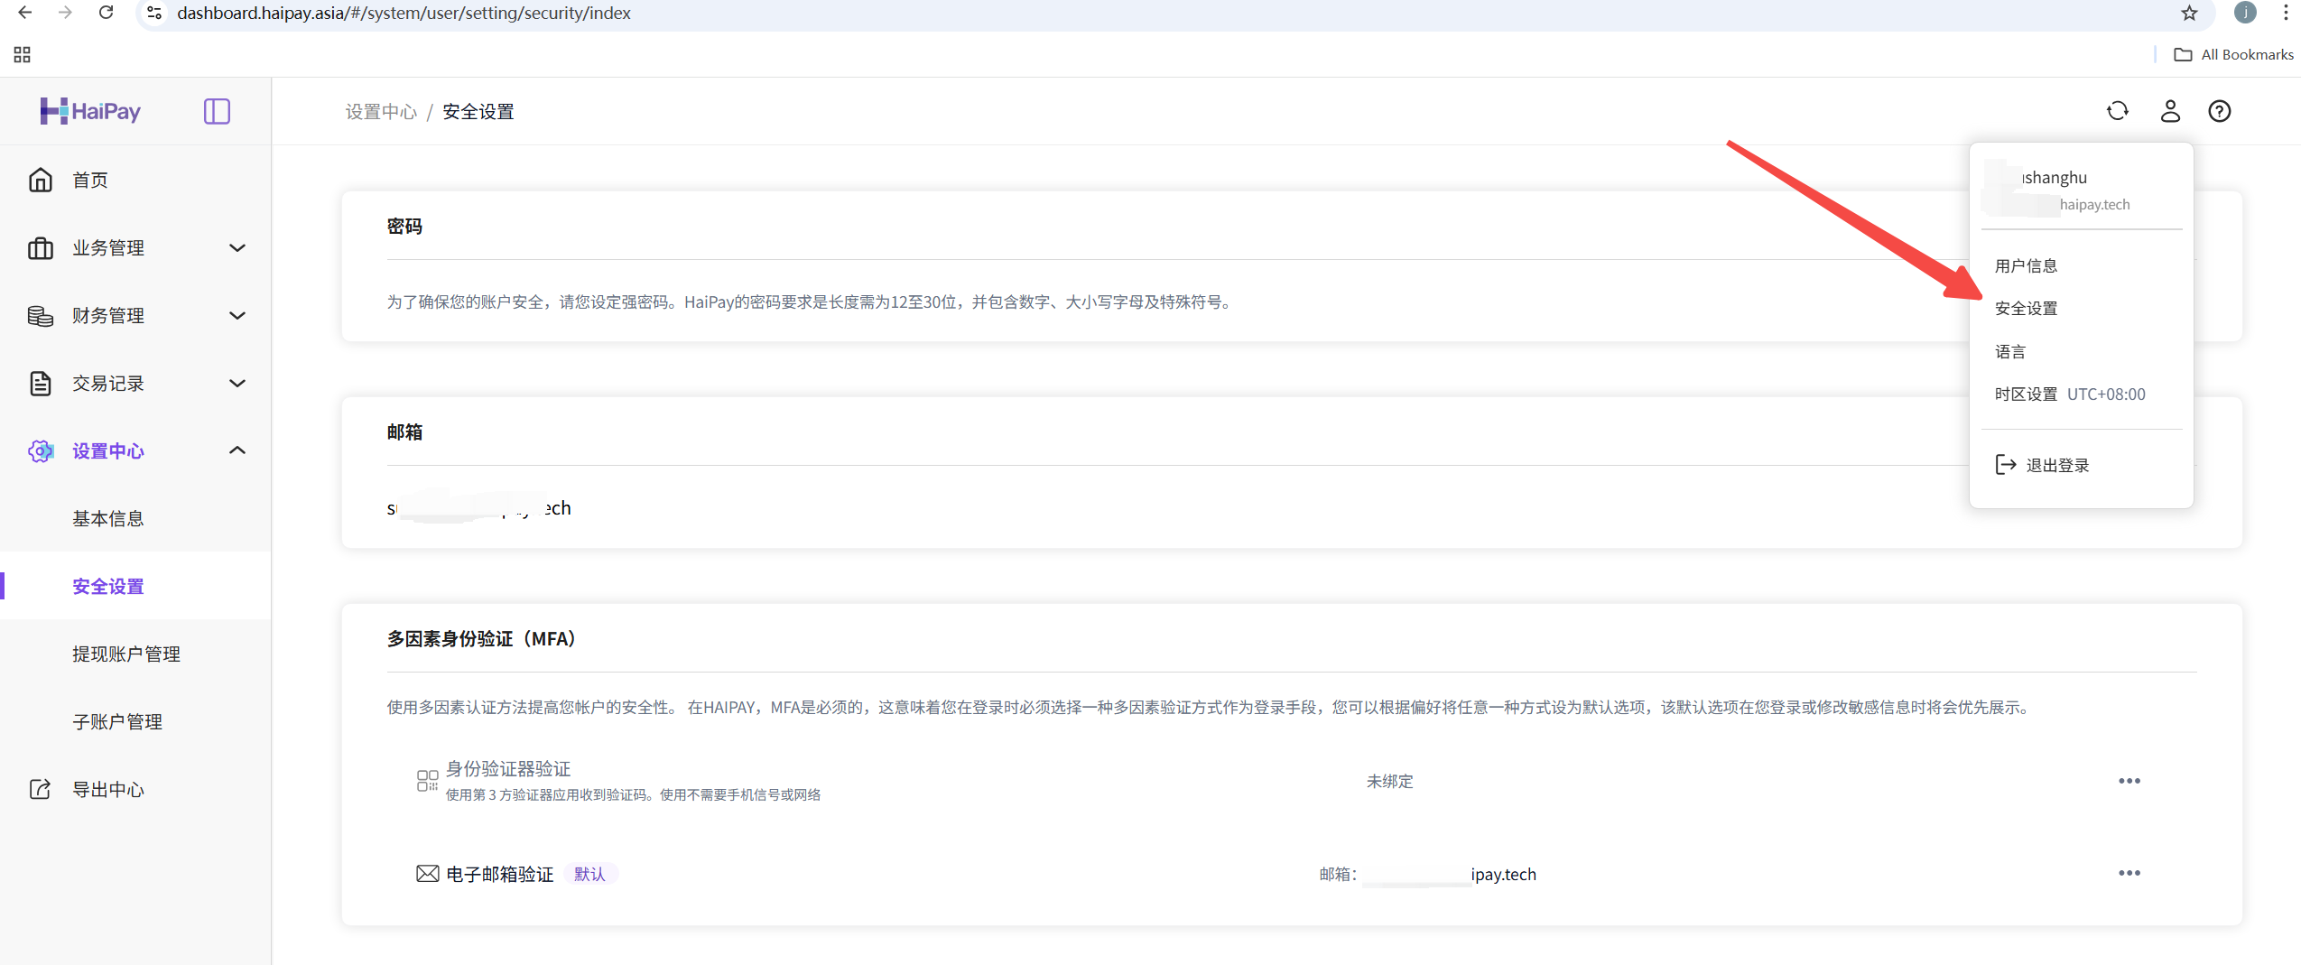Reload the page in browser
The width and height of the screenshot is (2301, 965).
(x=106, y=13)
